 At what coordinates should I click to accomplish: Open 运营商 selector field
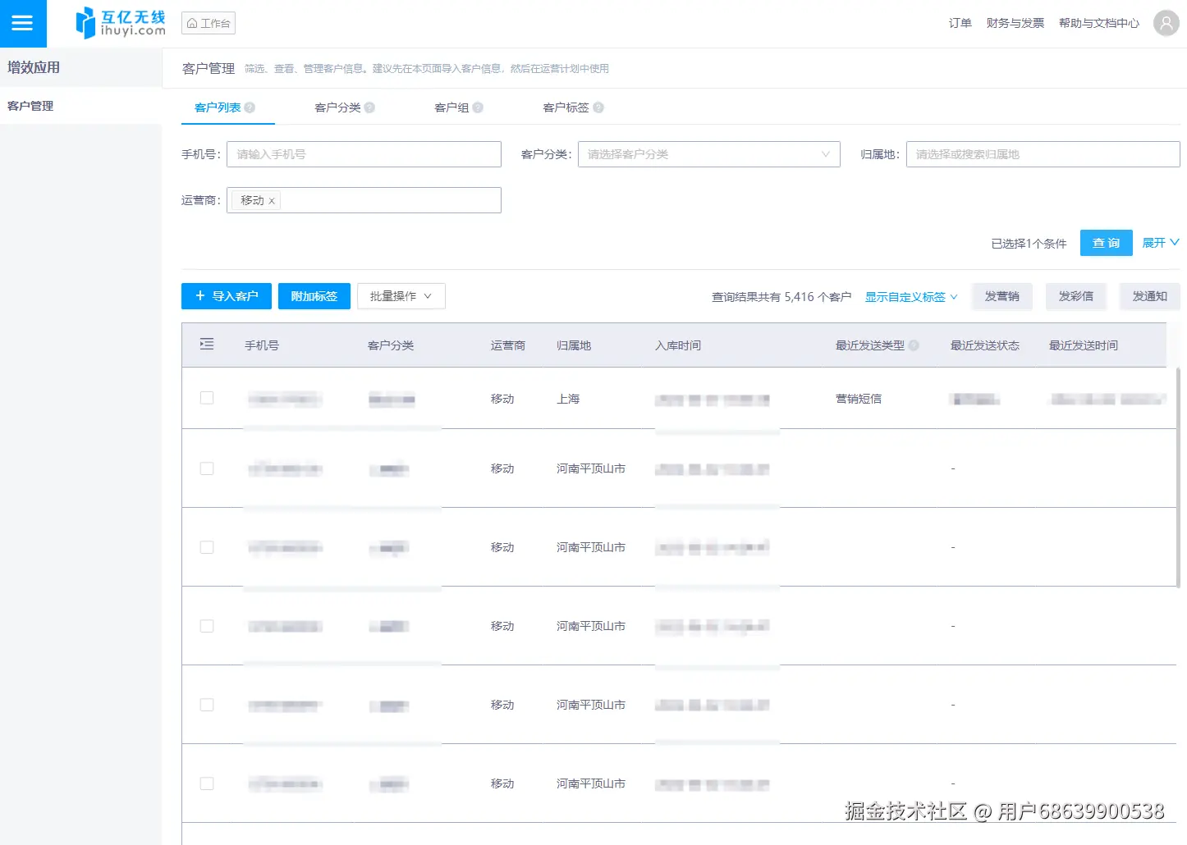point(364,200)
